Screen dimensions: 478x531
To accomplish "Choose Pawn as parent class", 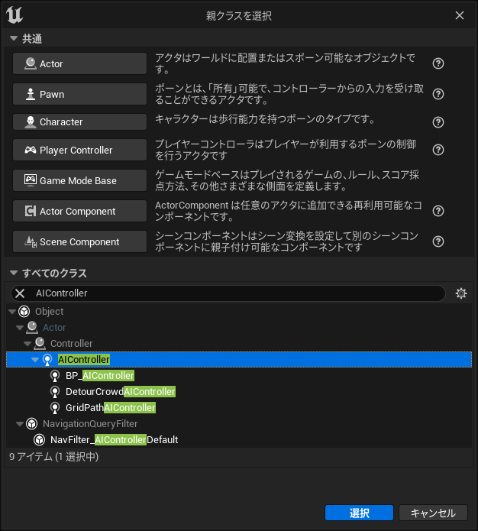I will [80, 94].
